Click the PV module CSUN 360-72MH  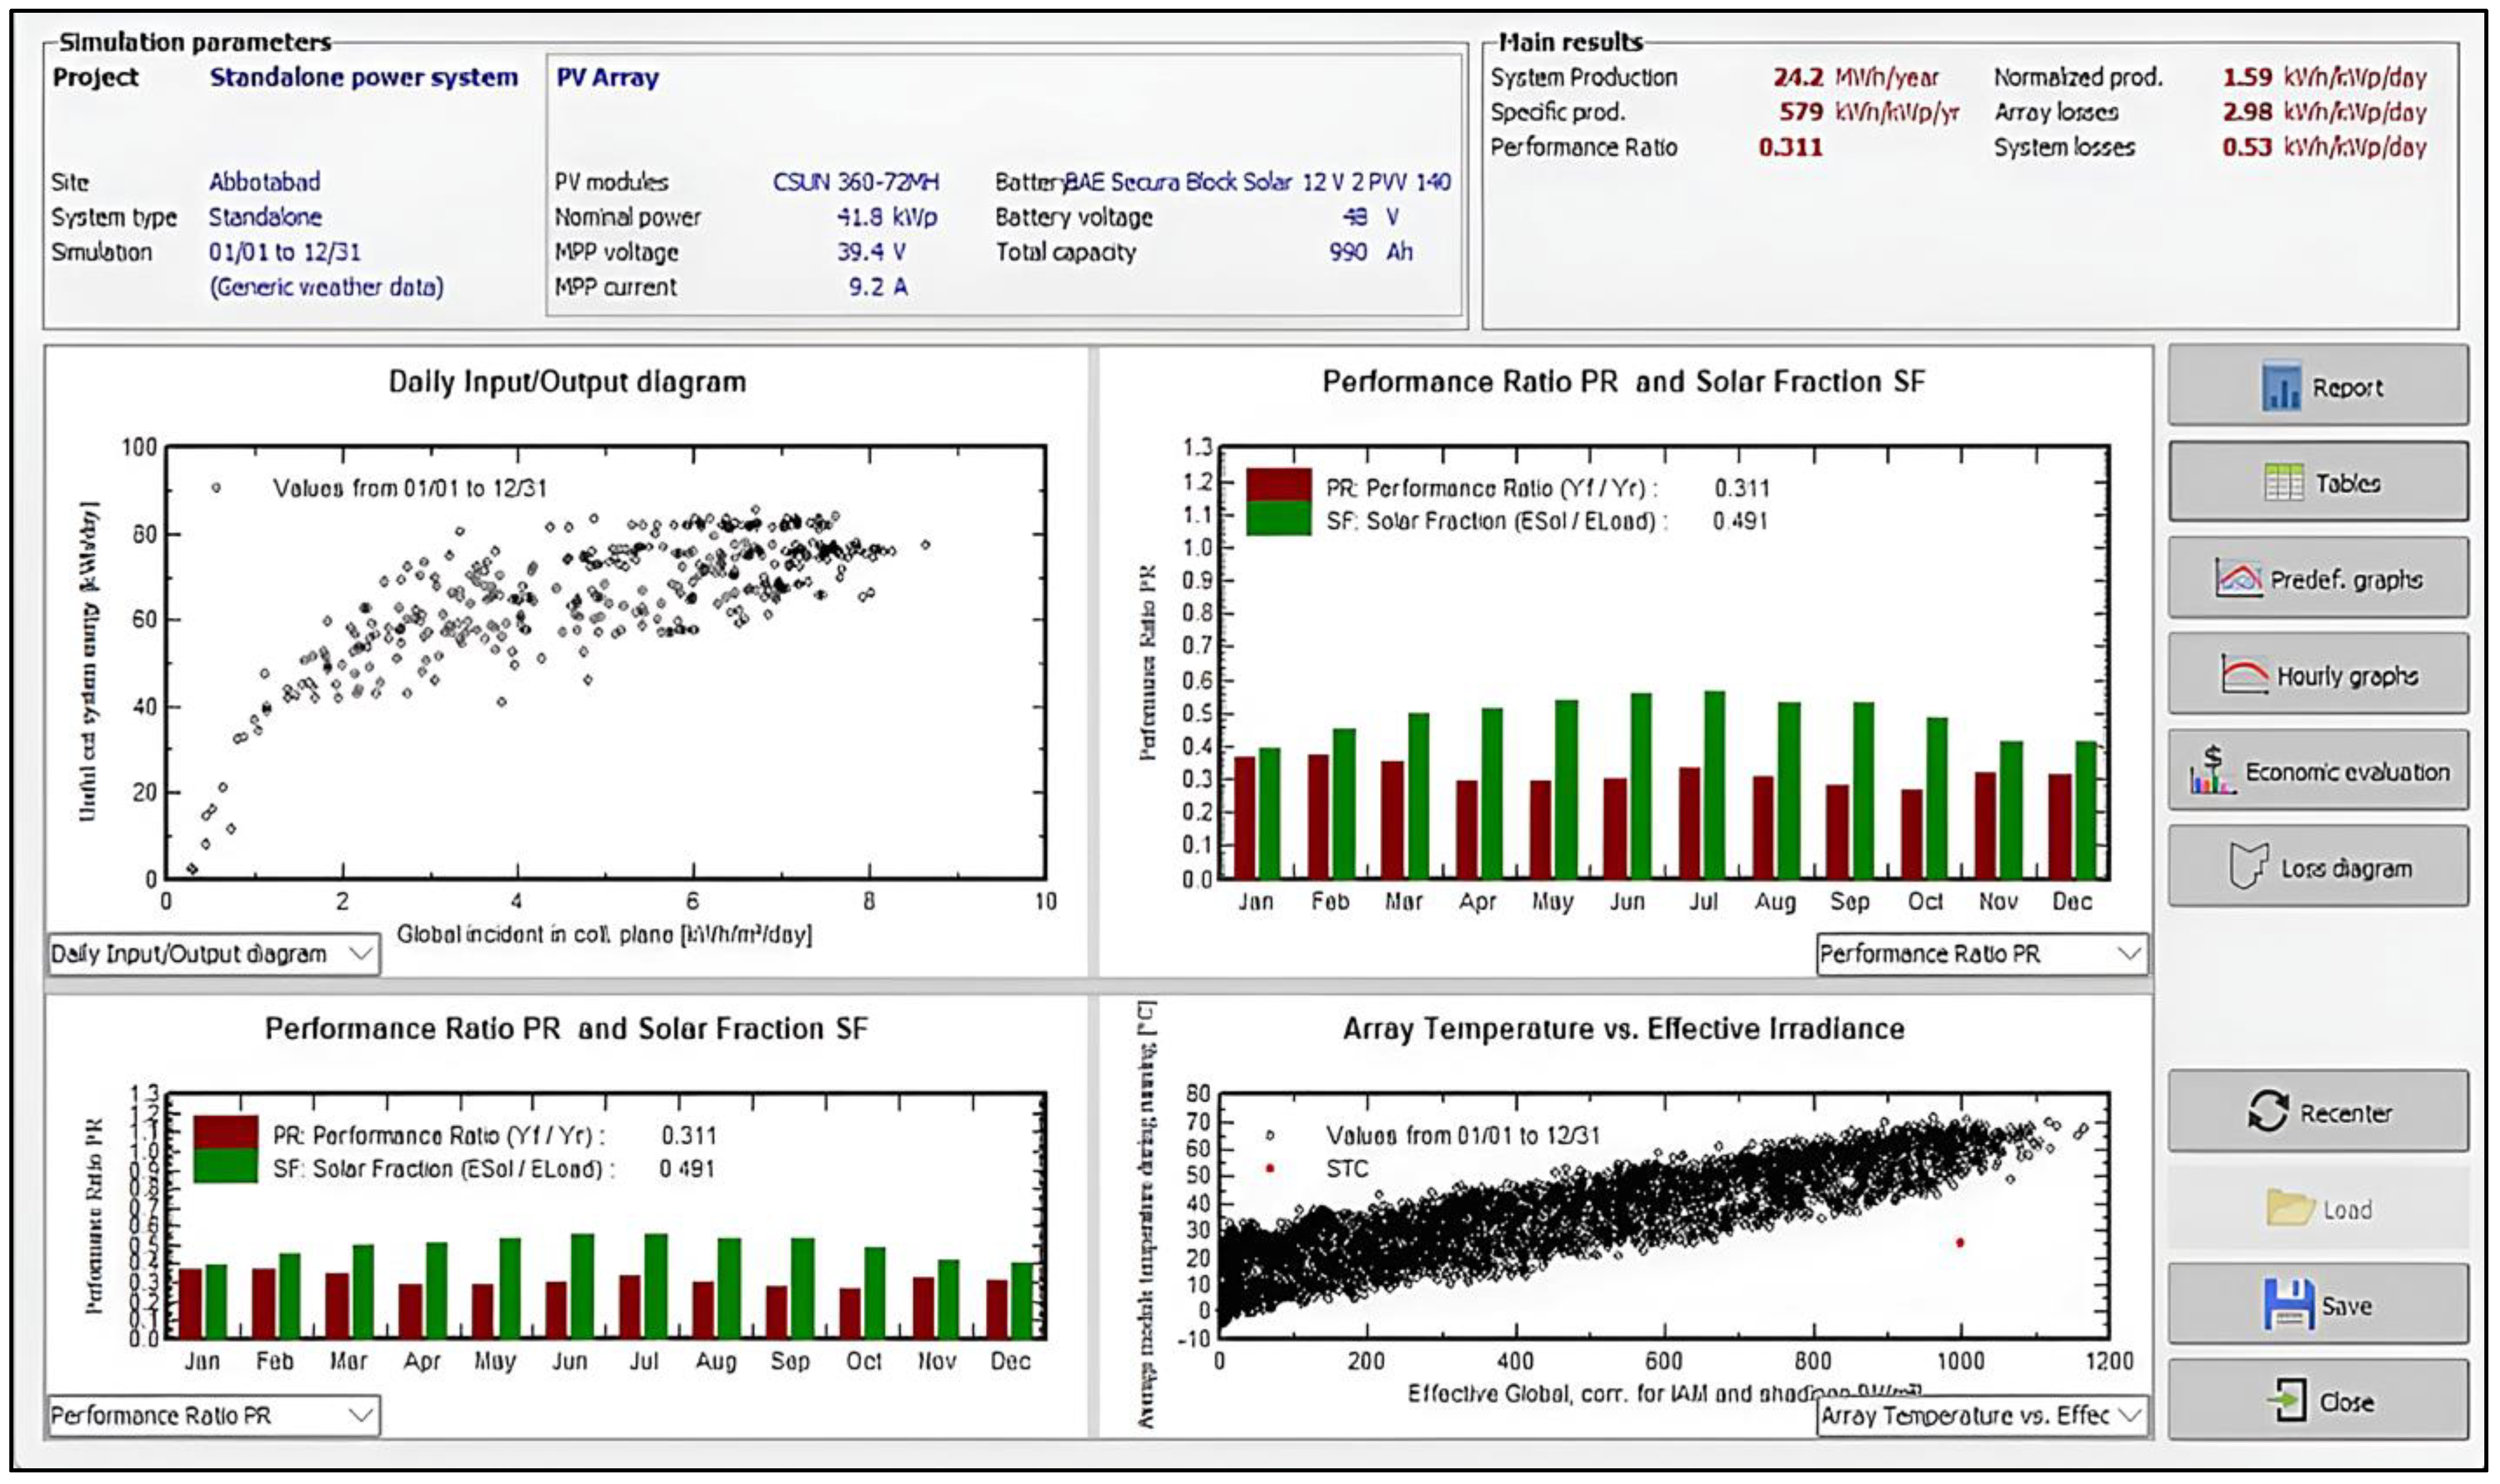(x=856, y=182)
